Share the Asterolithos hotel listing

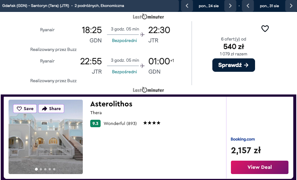51,109
